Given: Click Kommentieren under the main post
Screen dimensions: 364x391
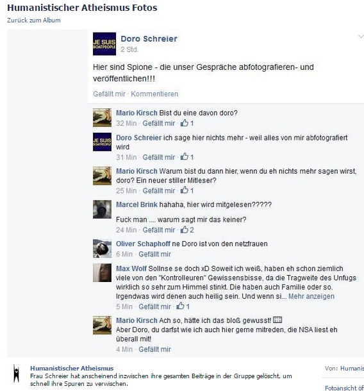Looking at the screenshot, I should 154,94.
